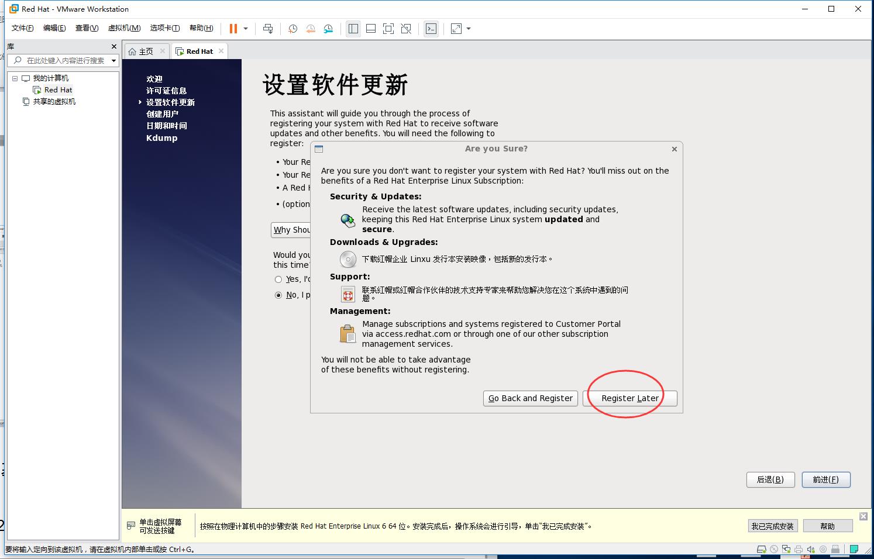Click the Downloads & Upgrades disc icon
This screenshot has width=874, height=559.
point(348,259)
